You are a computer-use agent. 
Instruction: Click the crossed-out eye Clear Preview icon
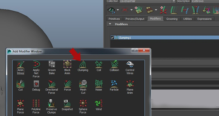click(125, 10)
